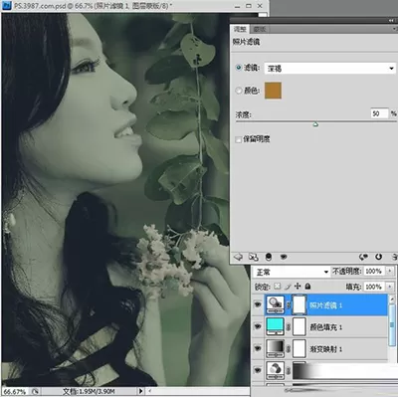Collapse the panel with double-arrow icon
Viewport: 398px width, 397px height.
[x=391, y=20]
